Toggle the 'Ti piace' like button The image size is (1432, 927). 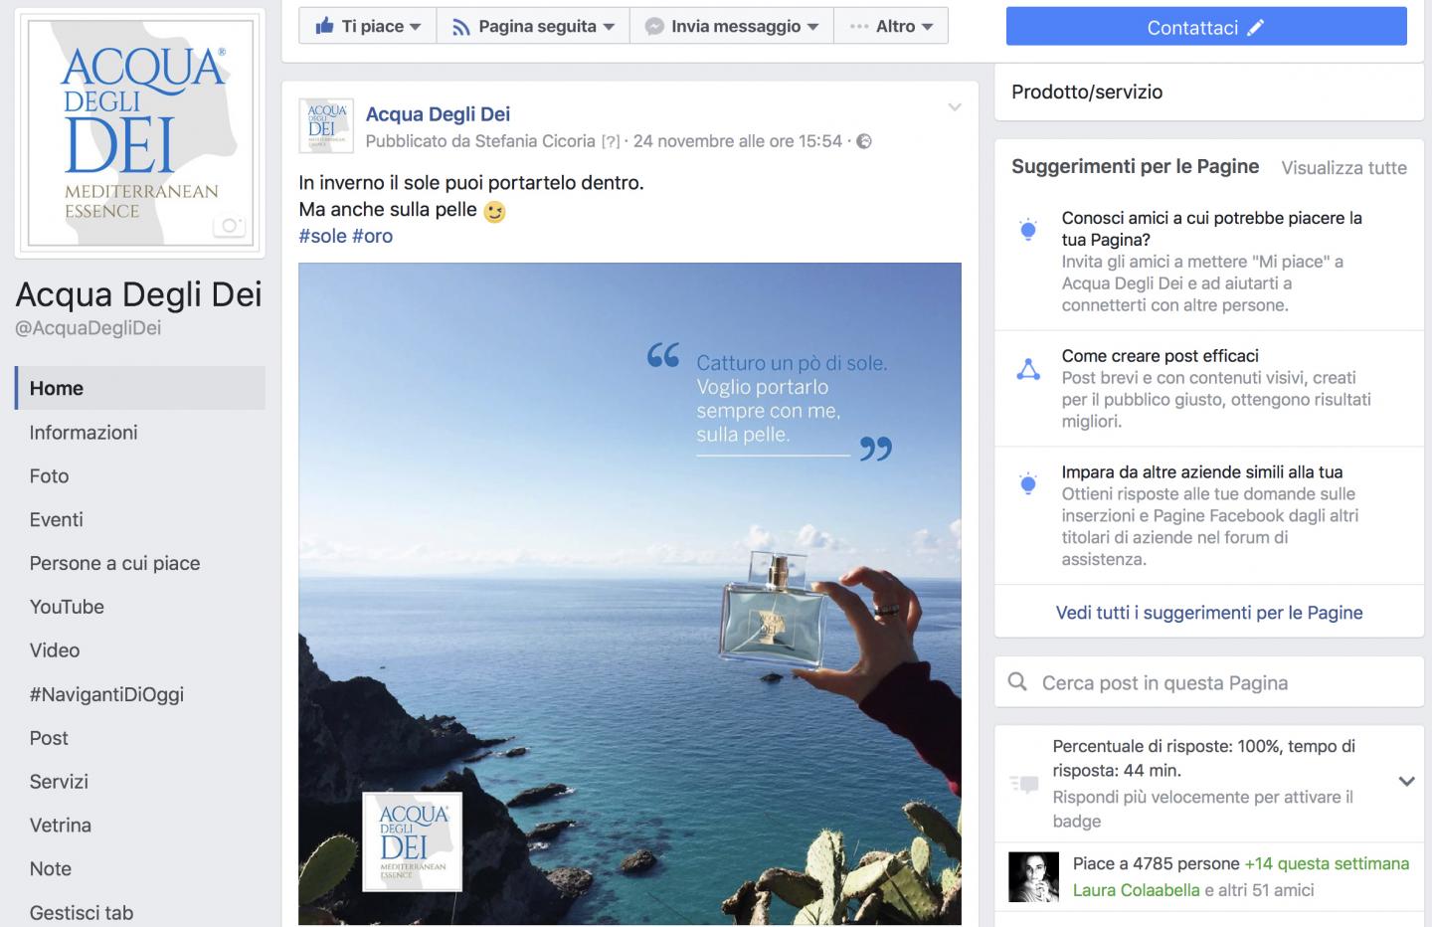coord(367,26)
